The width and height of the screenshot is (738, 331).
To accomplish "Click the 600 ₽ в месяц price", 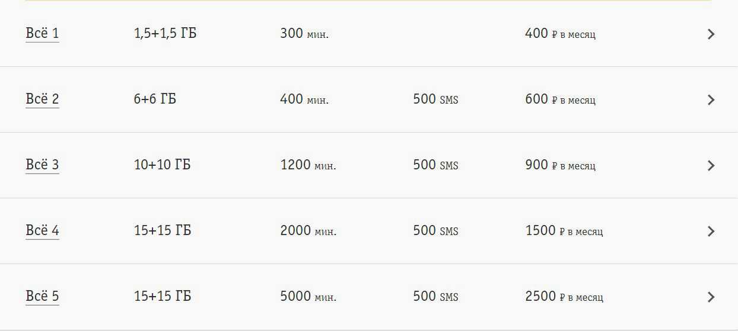I will coord(559,99).
